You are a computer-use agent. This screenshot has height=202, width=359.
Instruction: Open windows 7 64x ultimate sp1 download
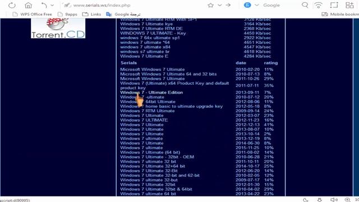tap(150, 38)
